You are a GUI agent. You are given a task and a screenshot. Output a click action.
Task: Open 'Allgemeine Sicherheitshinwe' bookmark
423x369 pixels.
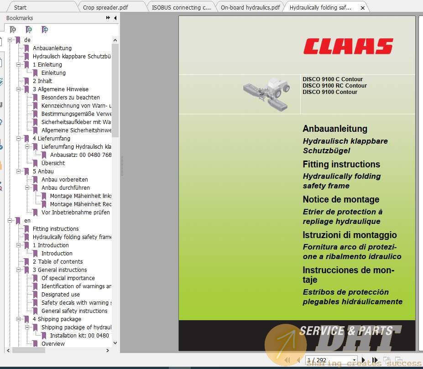pyautogui.click(x=76, y=130)
